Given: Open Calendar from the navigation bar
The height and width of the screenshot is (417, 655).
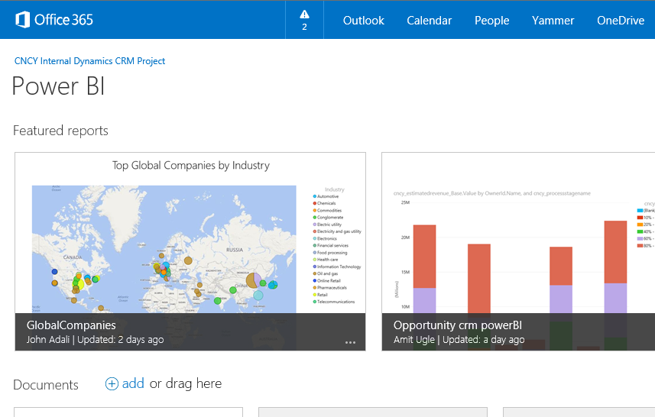Looking at the screenshot, I should coord(429,21).
